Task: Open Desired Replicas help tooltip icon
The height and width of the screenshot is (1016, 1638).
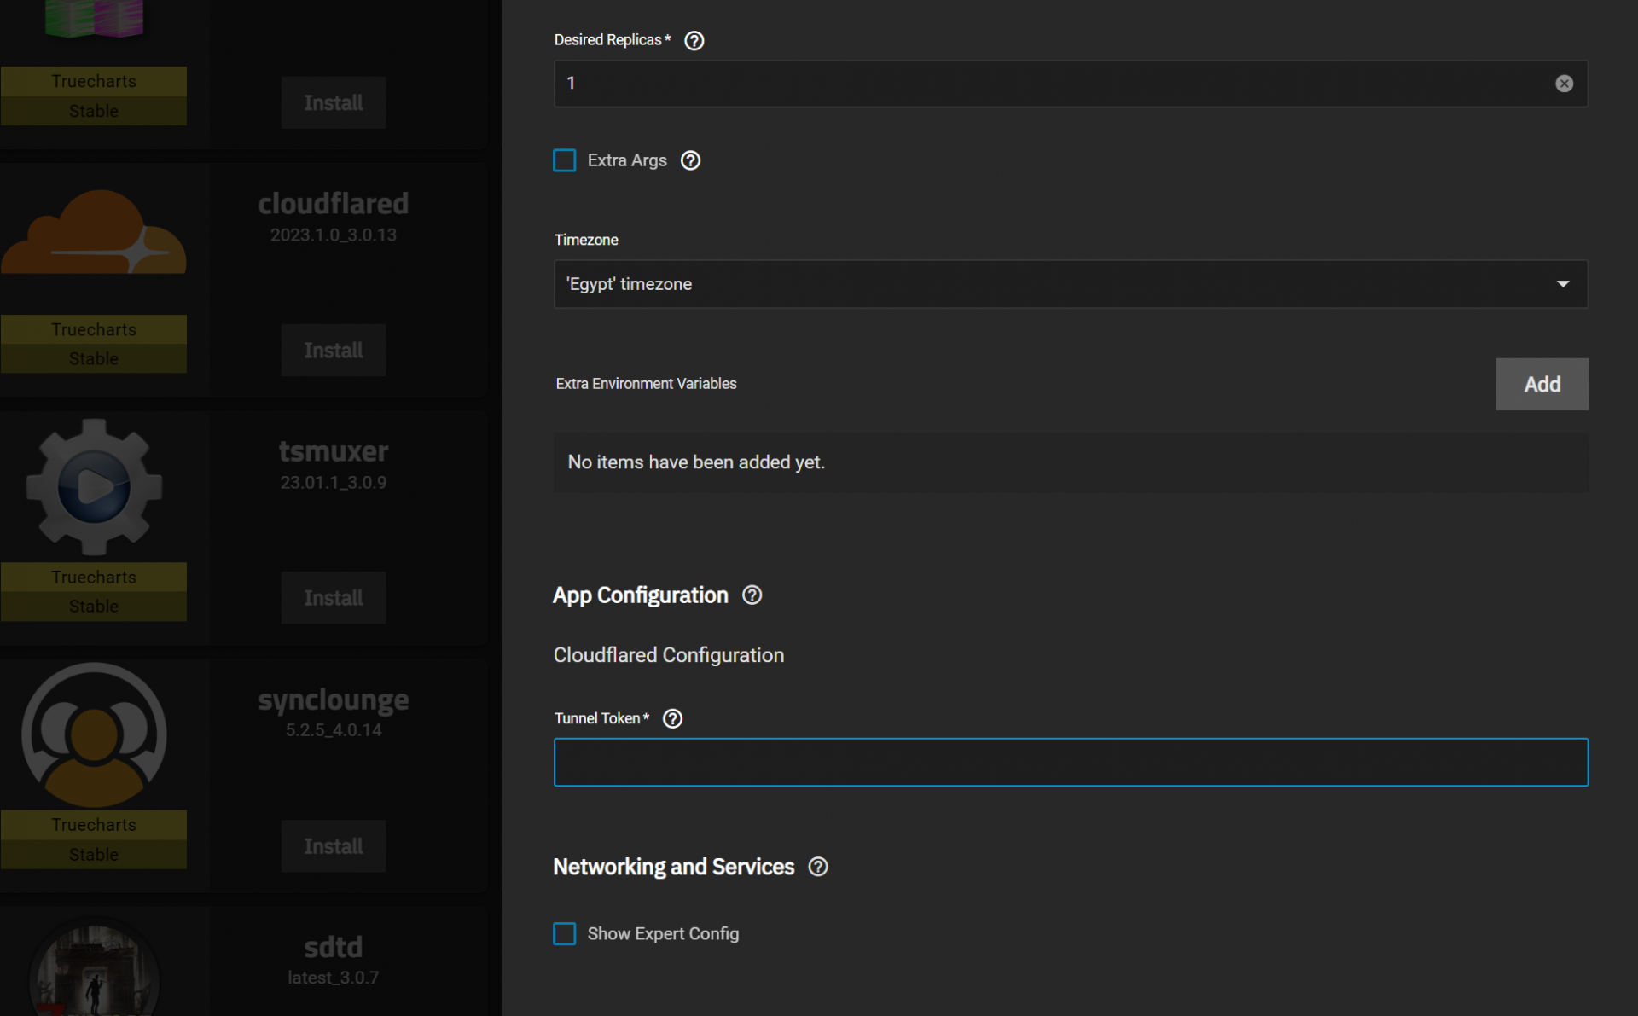Action: pyautogui.click(x=694, y=40)
